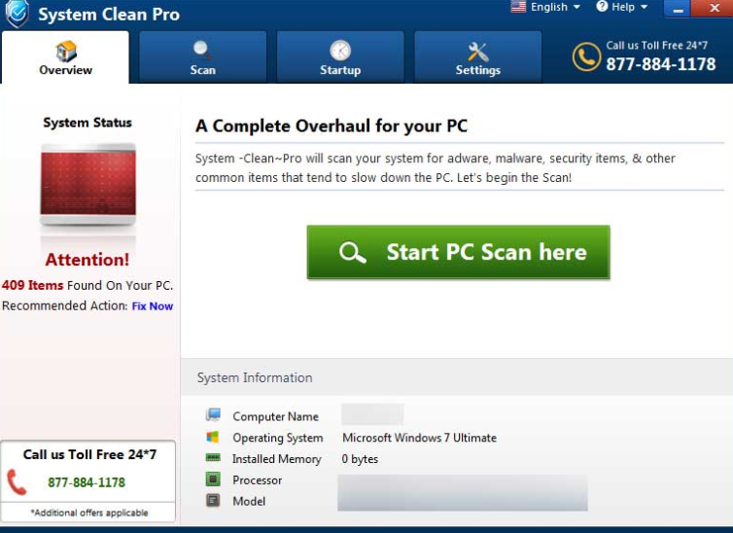Click the 'Installed Memory' label
This screenshot has width=733, height=533.
point(277,459)
